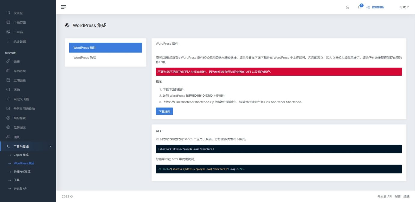Open the 行政 user dropdown
This screenshot has width=415, height=202.
pyautogui.click(x=404, y=7)
